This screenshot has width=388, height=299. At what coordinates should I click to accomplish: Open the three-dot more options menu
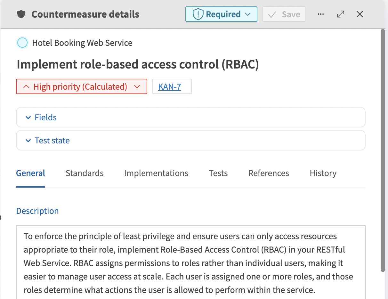(x=321, y=14)
